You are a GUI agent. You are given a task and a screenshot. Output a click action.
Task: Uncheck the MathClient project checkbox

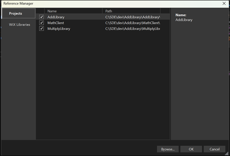[x=42, y=23]
